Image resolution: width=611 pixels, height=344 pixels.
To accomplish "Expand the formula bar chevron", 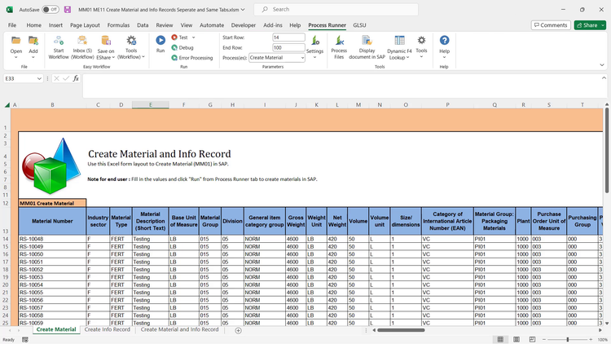I will [604, 78].
